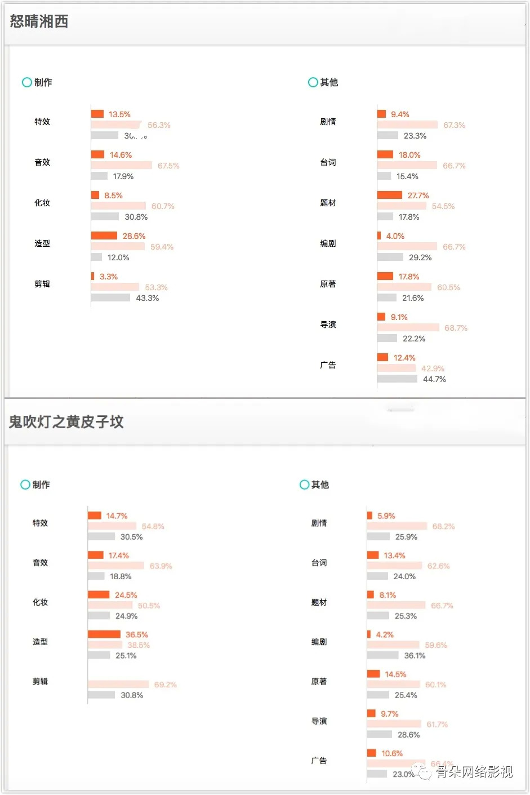Screen dimensions: 530x795
Task: Select the 鬼吹灯之黄皮子坟 section title
Action: click(66, 422)
